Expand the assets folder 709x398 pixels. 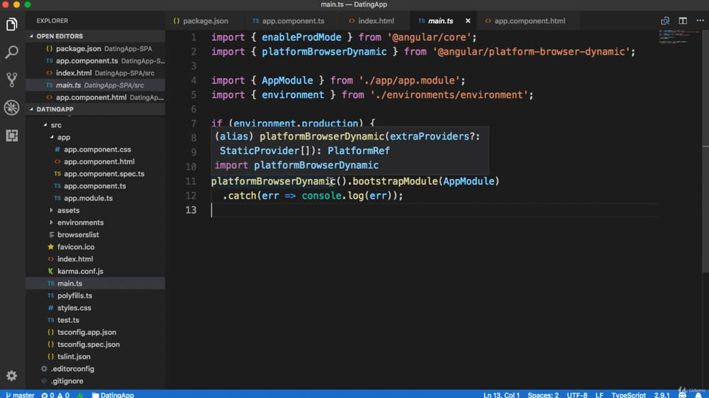pyautogui.click(x=68, y=211)
